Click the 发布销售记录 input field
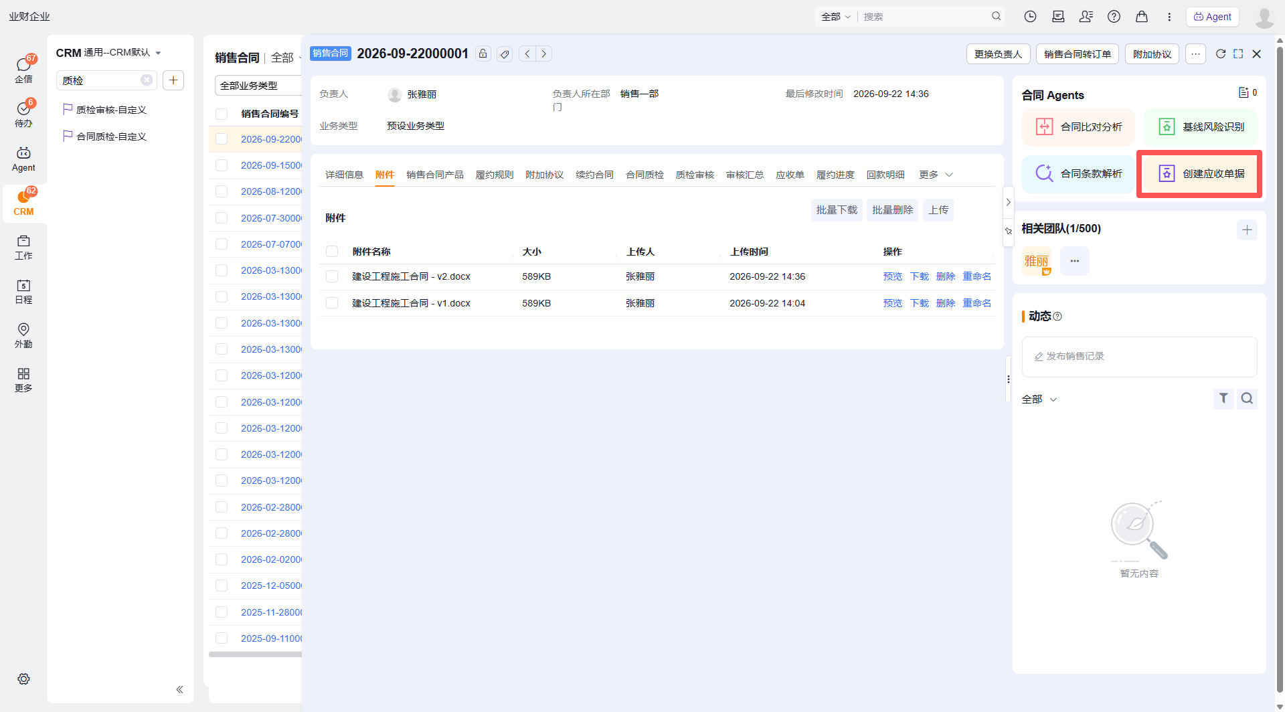The height and width of the screenshot is (712, 1285). [x=1139, y=357]
